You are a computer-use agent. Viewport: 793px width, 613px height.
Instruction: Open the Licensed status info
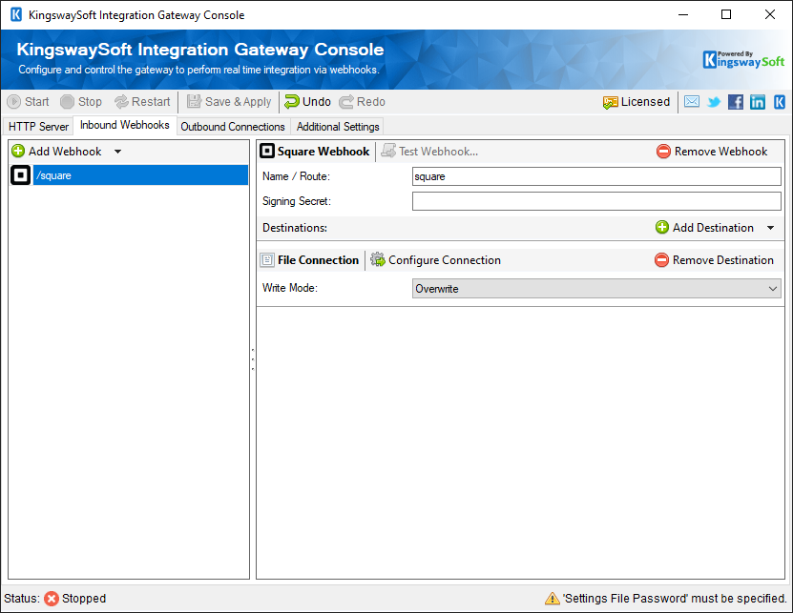(636, 102)
